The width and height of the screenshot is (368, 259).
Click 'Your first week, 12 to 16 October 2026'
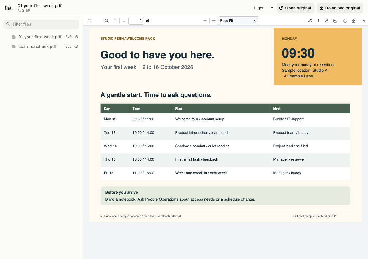tap(147, 67)
